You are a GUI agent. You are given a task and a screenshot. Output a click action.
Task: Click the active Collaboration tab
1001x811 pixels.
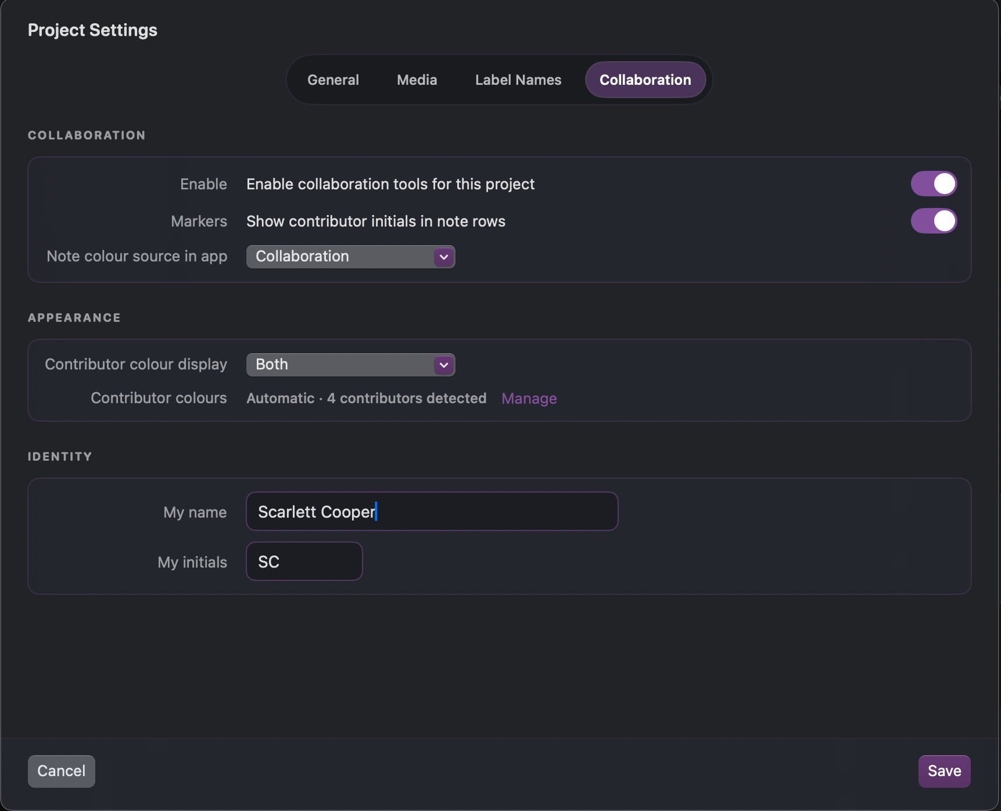pos(645,80)
